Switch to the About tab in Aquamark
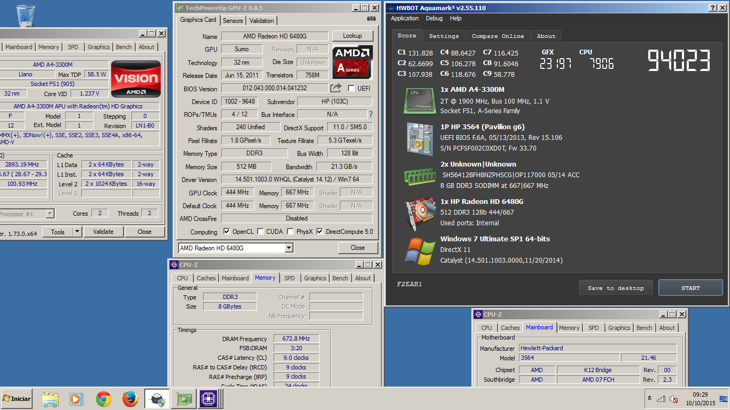730x410 pixels. point(546,36)
